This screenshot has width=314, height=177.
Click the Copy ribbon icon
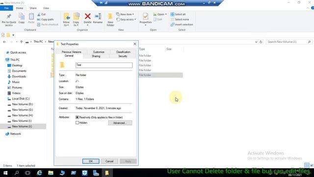coord(22,19)
